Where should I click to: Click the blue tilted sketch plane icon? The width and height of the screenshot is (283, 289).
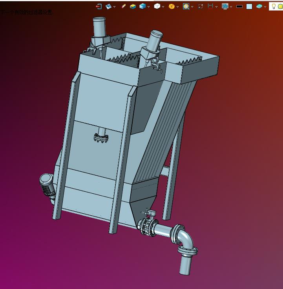(x=108, y=7)
